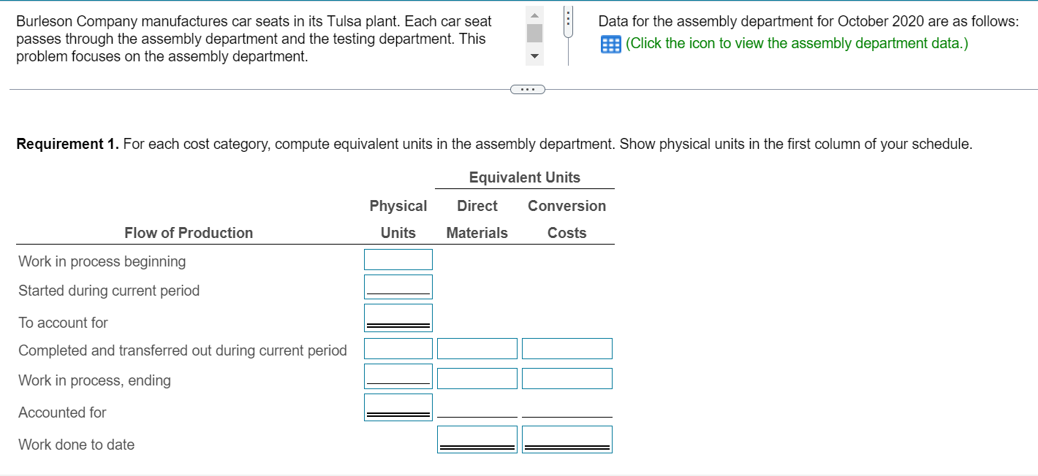Image resolution: width=1038 pixels, height=476 pixels.
Task: Select the Accounted for physical units field
Action: tap(398, 407)
